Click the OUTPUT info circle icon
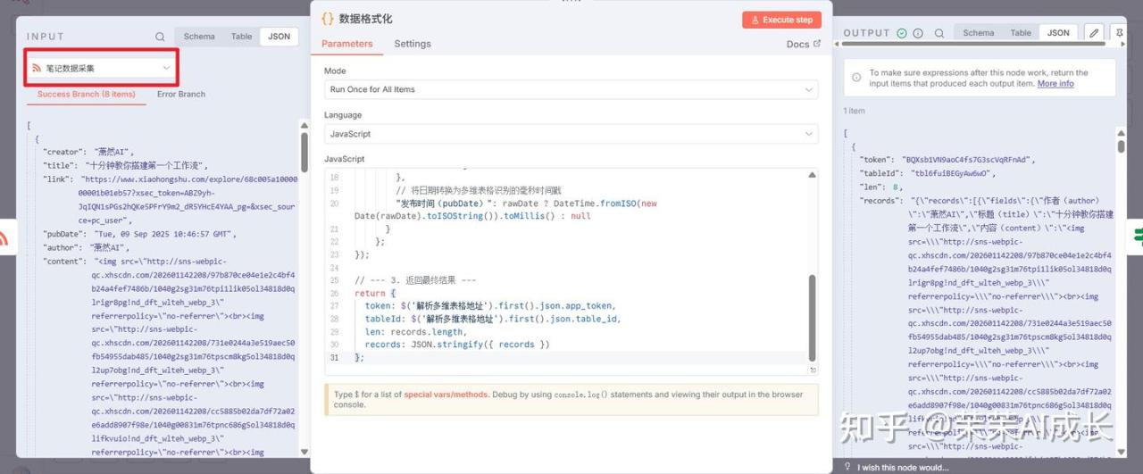The width and height of the screenshot is (1143, 474). click(x=918, y=33)
